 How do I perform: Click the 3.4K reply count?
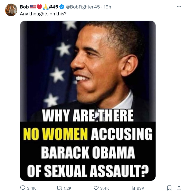(x=31, y=188)
